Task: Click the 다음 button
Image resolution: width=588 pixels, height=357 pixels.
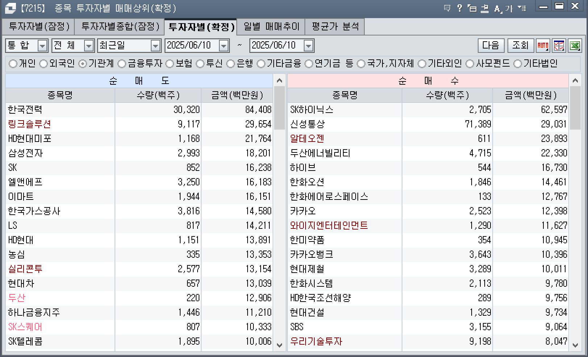Action: click(x=491, y=46)
